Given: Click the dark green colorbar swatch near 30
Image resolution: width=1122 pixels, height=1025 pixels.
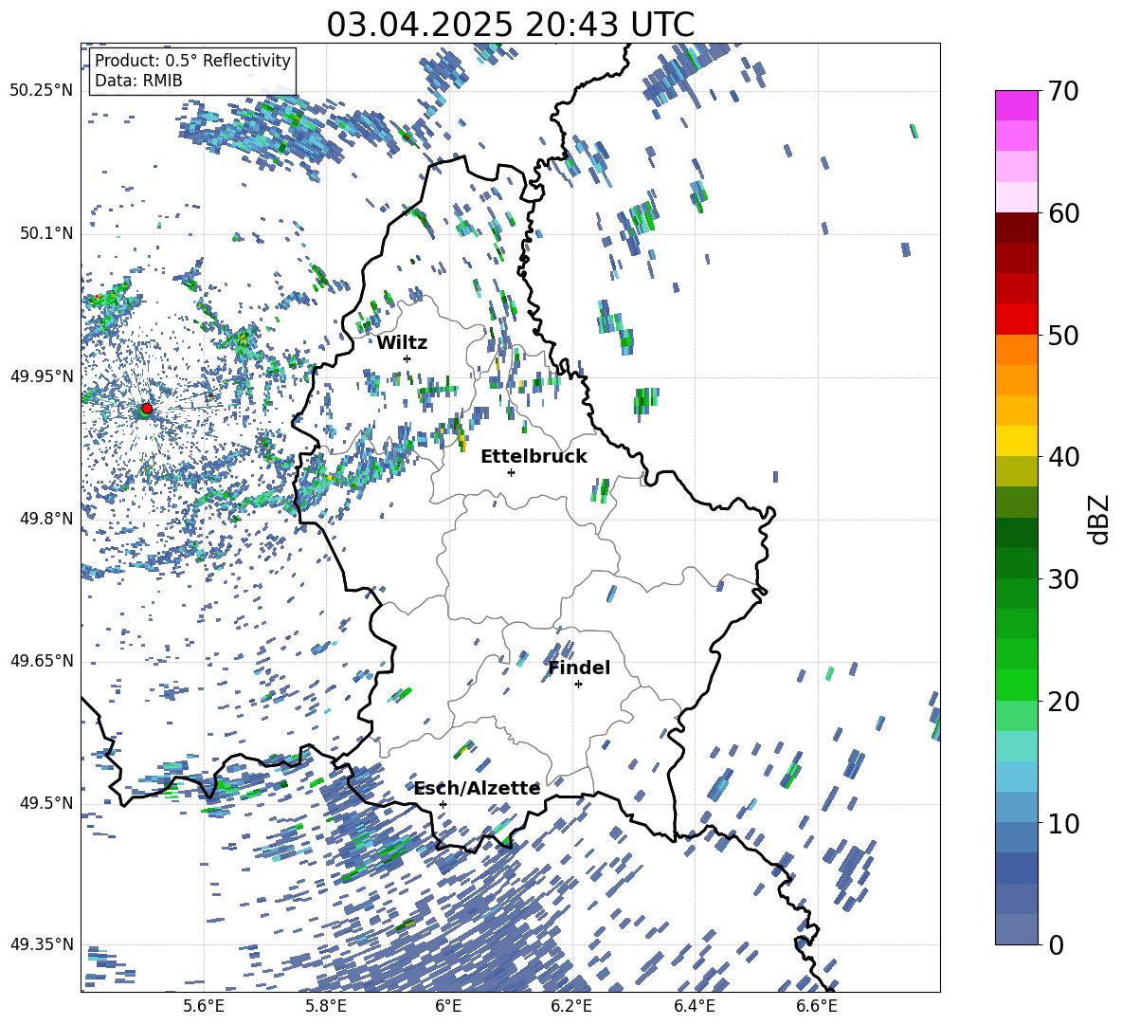Looking at the screenshot, I should pyautogui.click(x=1016, y=563).
